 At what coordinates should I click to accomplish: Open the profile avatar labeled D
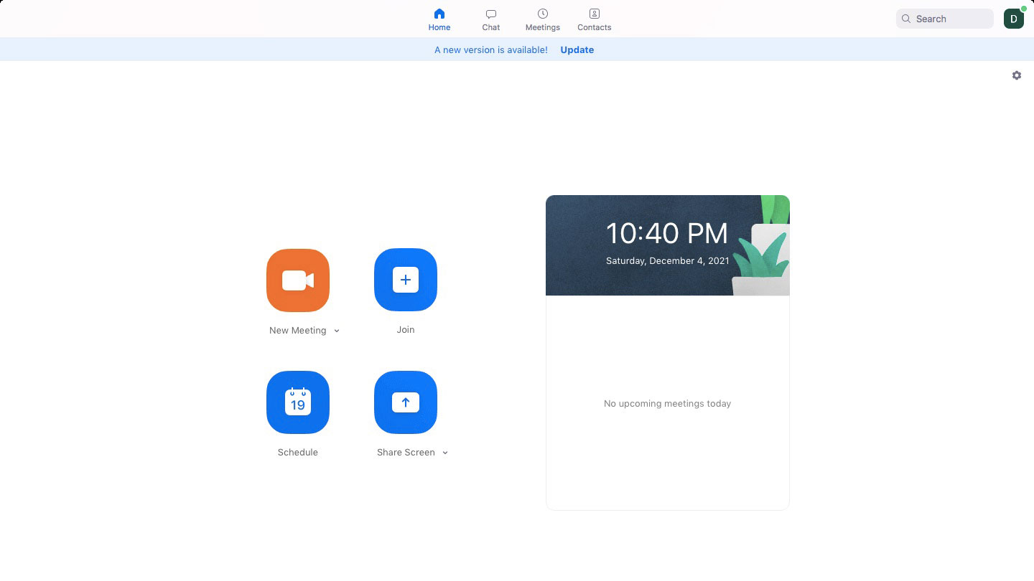coord(1014,19)
